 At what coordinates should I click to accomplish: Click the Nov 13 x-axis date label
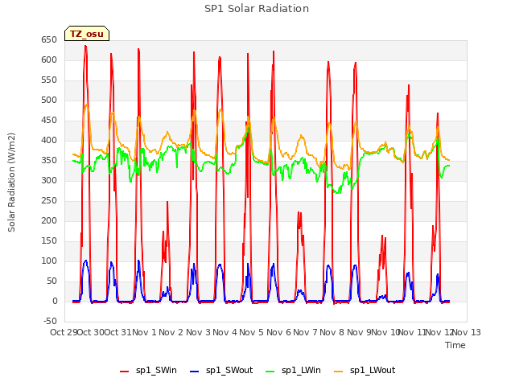click(x=467, y=332)
